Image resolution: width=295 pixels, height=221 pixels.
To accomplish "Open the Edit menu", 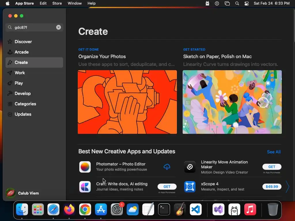I will [43, 3].
